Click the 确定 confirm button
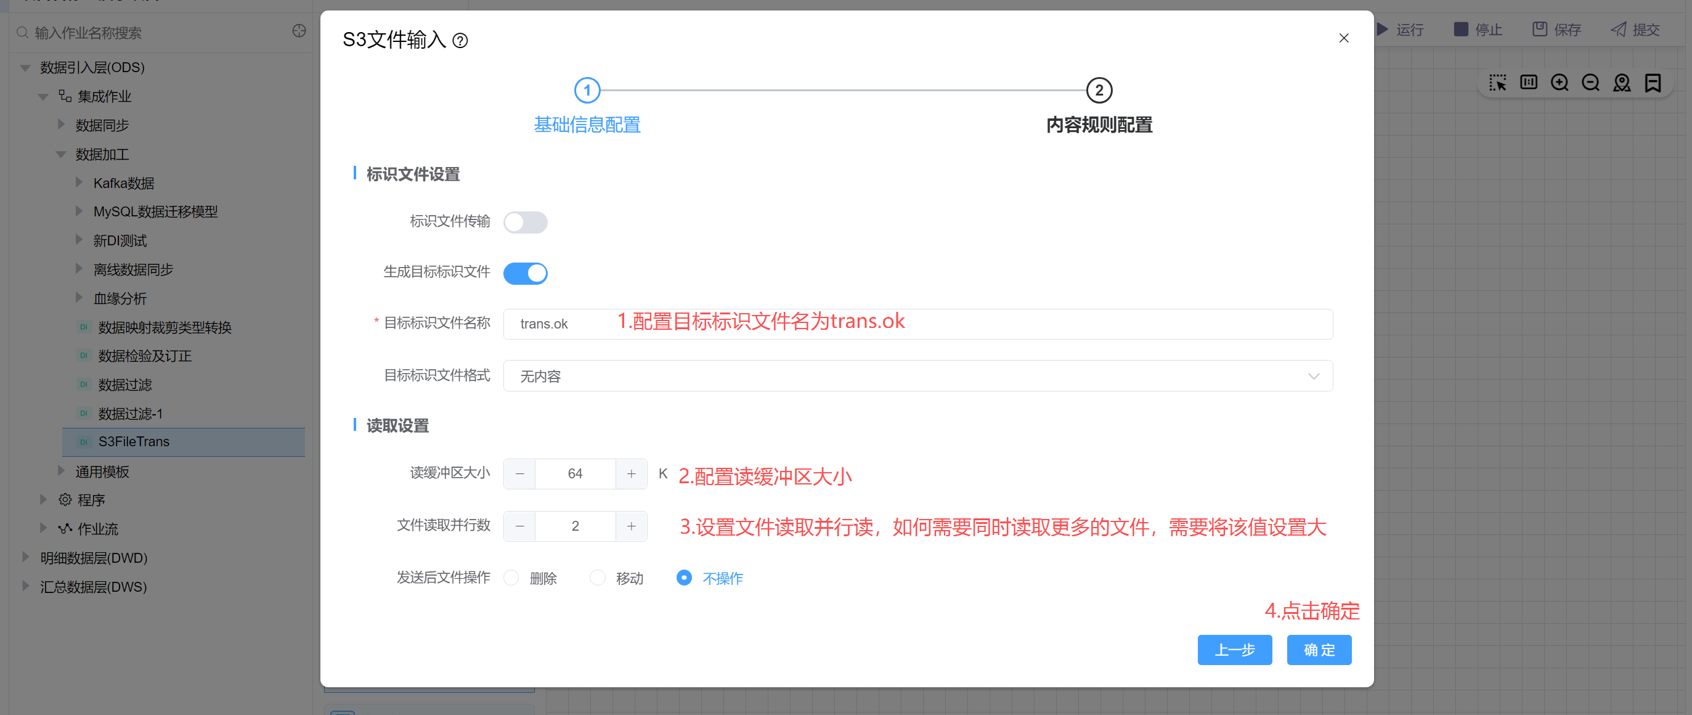1692x715 pixels. 1318,650
